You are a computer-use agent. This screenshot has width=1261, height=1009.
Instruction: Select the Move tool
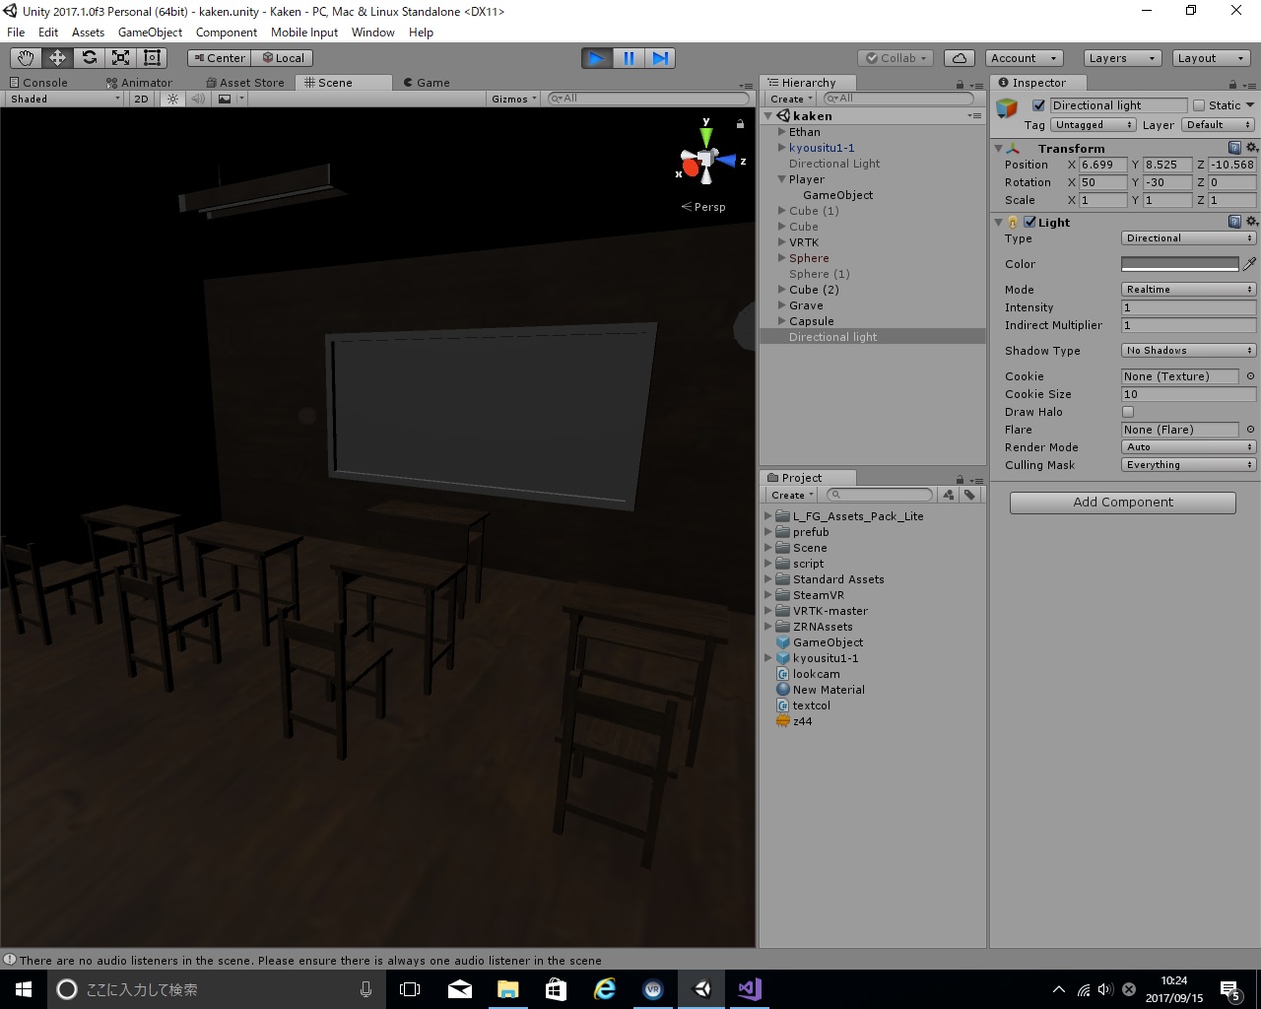(x=57, y=58)
